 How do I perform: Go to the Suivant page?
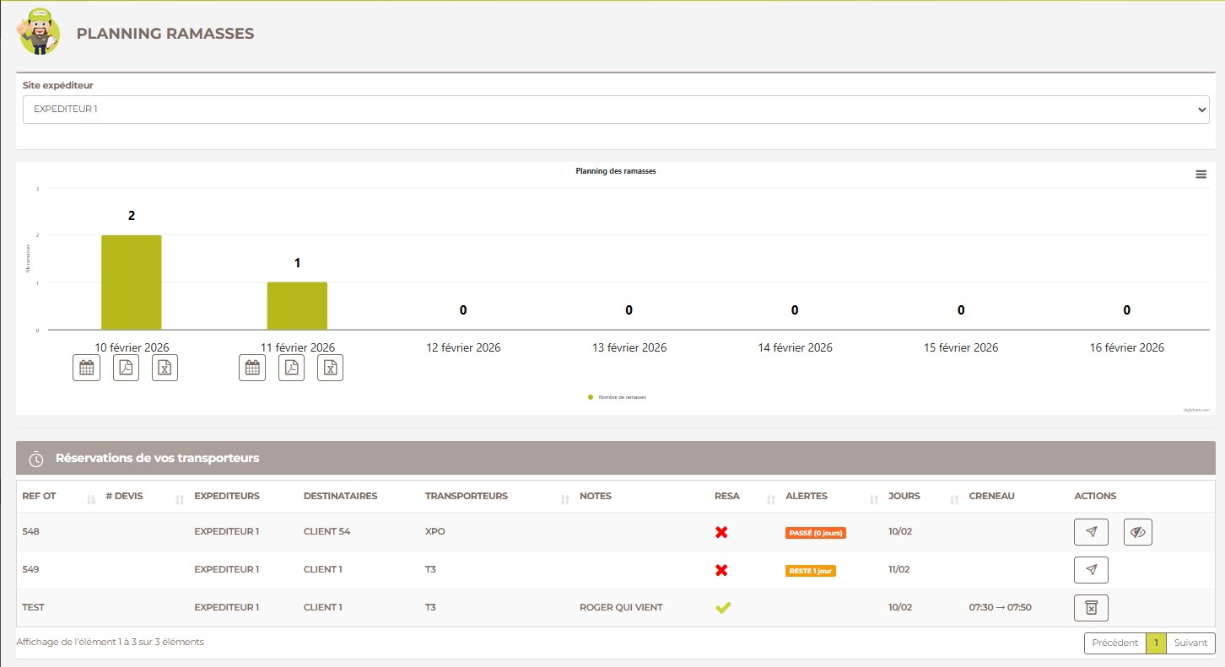coord(1190,643)
